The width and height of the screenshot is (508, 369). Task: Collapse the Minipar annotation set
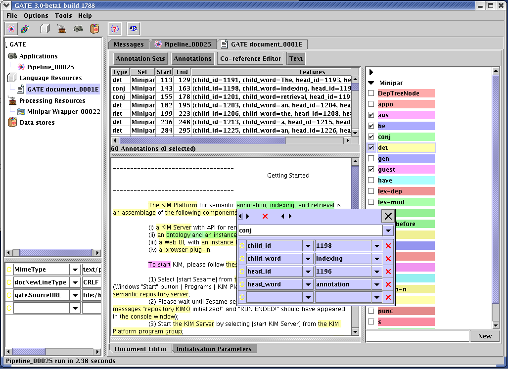(371, 83)
